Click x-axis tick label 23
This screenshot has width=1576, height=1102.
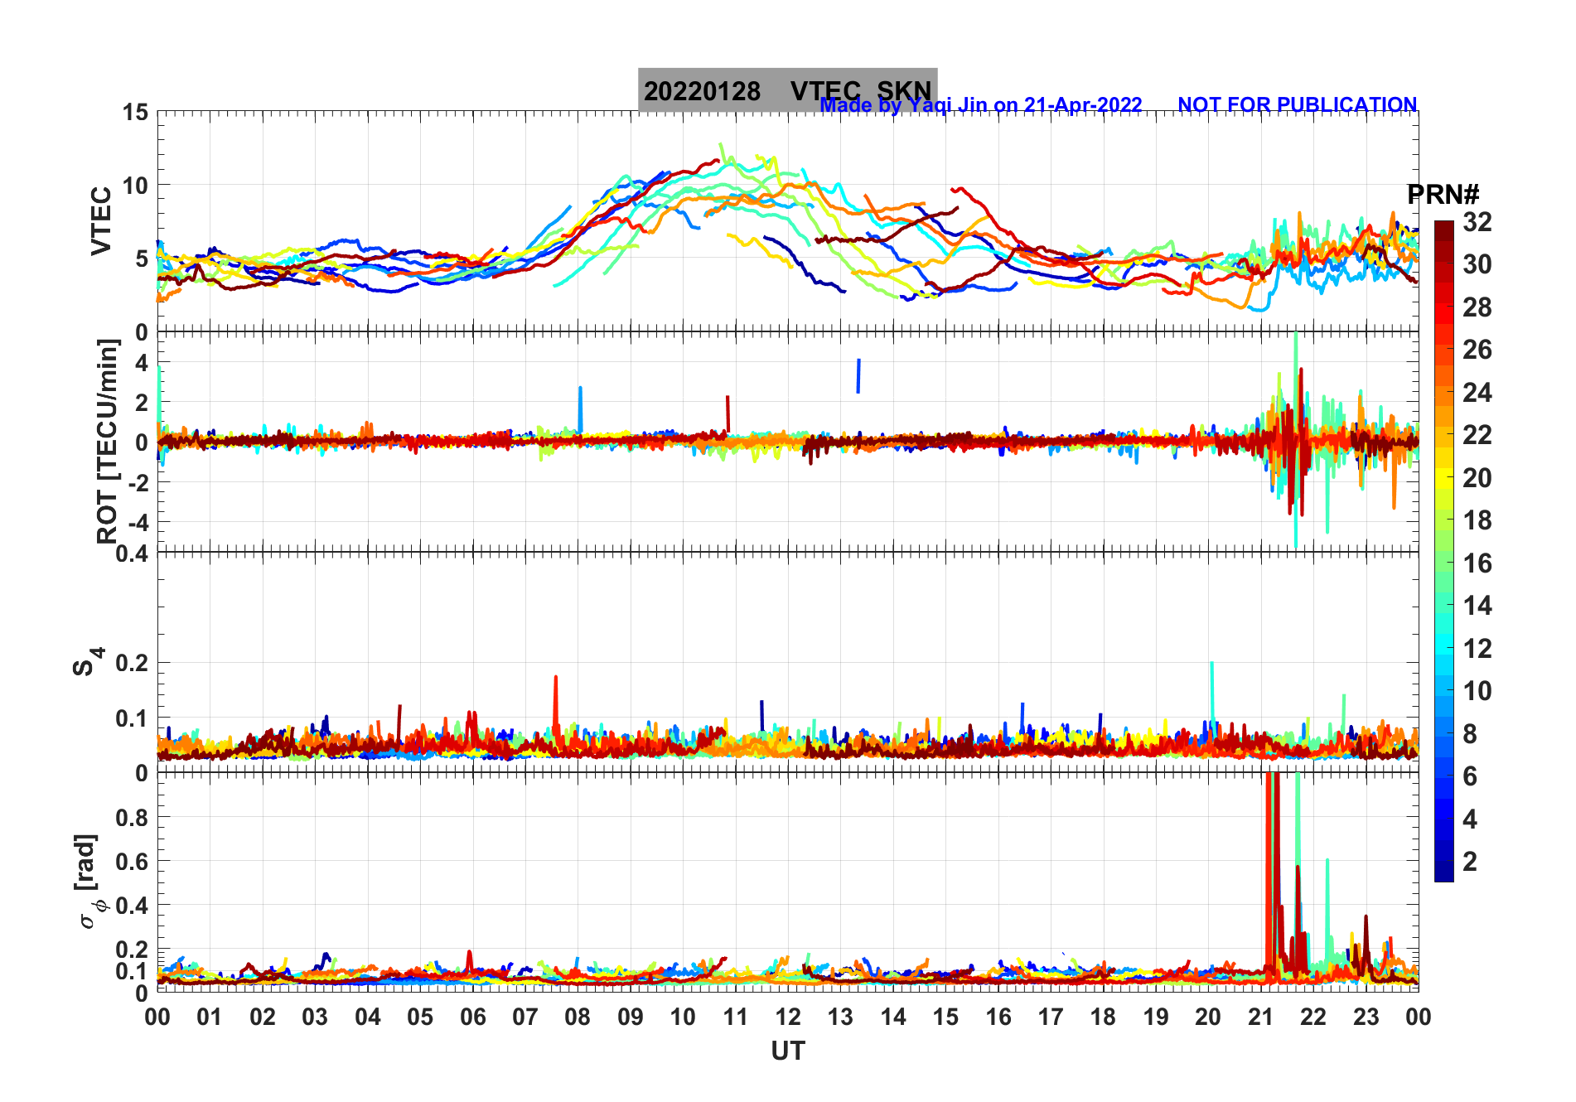[x=1366, y=1017]
